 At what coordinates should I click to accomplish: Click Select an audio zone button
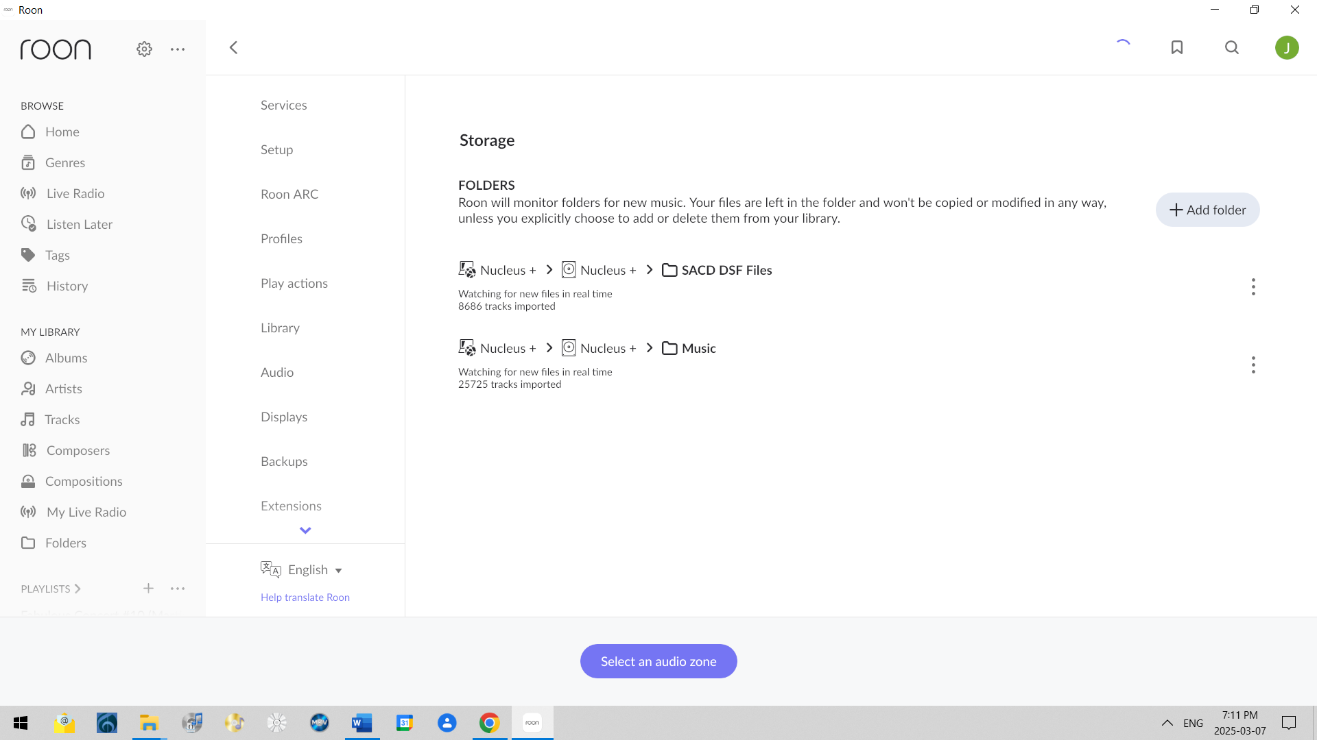[x=658, y=661]
